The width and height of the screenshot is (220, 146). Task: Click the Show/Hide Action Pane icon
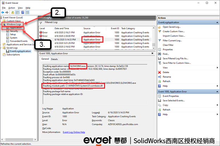(x=27, y=12)
